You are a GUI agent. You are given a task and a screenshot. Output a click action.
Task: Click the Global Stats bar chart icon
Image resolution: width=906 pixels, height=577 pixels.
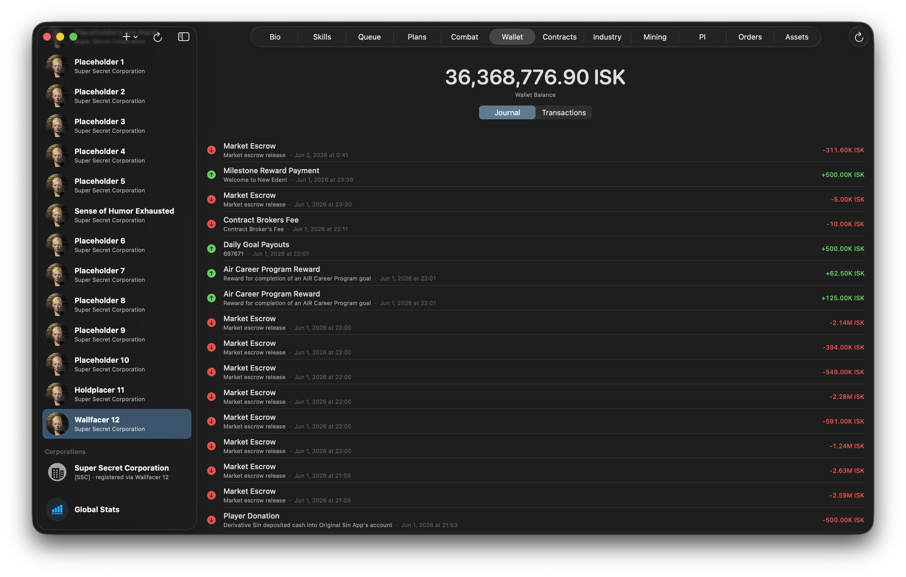[57, 509]
